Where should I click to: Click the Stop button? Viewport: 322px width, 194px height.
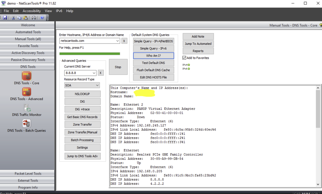point(118,67)
